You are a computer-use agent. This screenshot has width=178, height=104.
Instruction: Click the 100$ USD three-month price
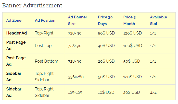133,46
